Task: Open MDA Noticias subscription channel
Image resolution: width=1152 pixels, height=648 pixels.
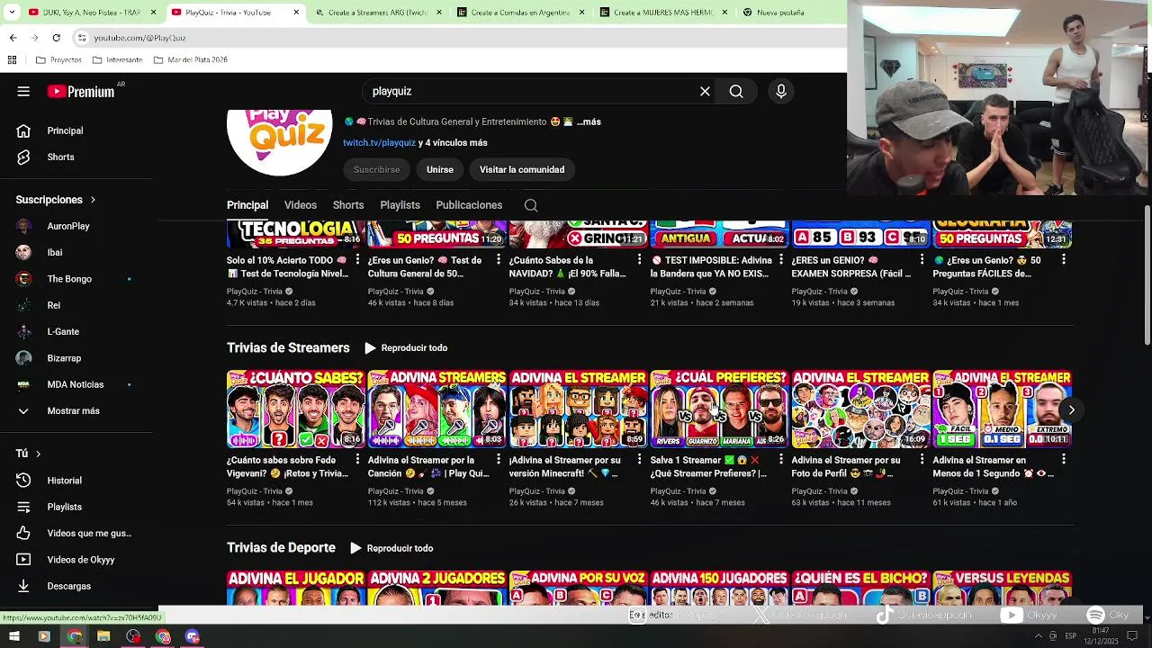Action: tap(75, 384)
